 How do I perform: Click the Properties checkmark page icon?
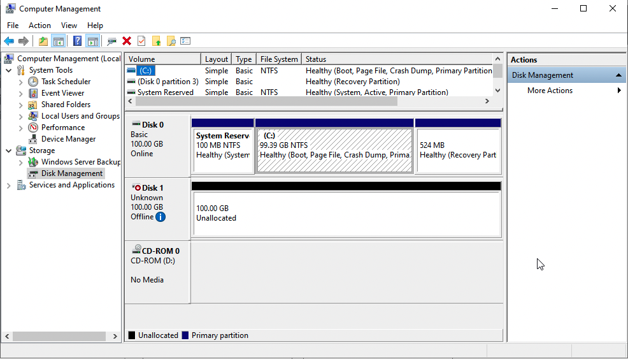tap(141, 41)
